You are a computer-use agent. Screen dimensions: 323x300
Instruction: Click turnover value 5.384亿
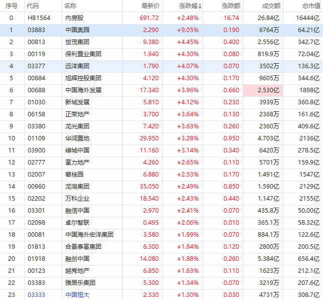269,259
